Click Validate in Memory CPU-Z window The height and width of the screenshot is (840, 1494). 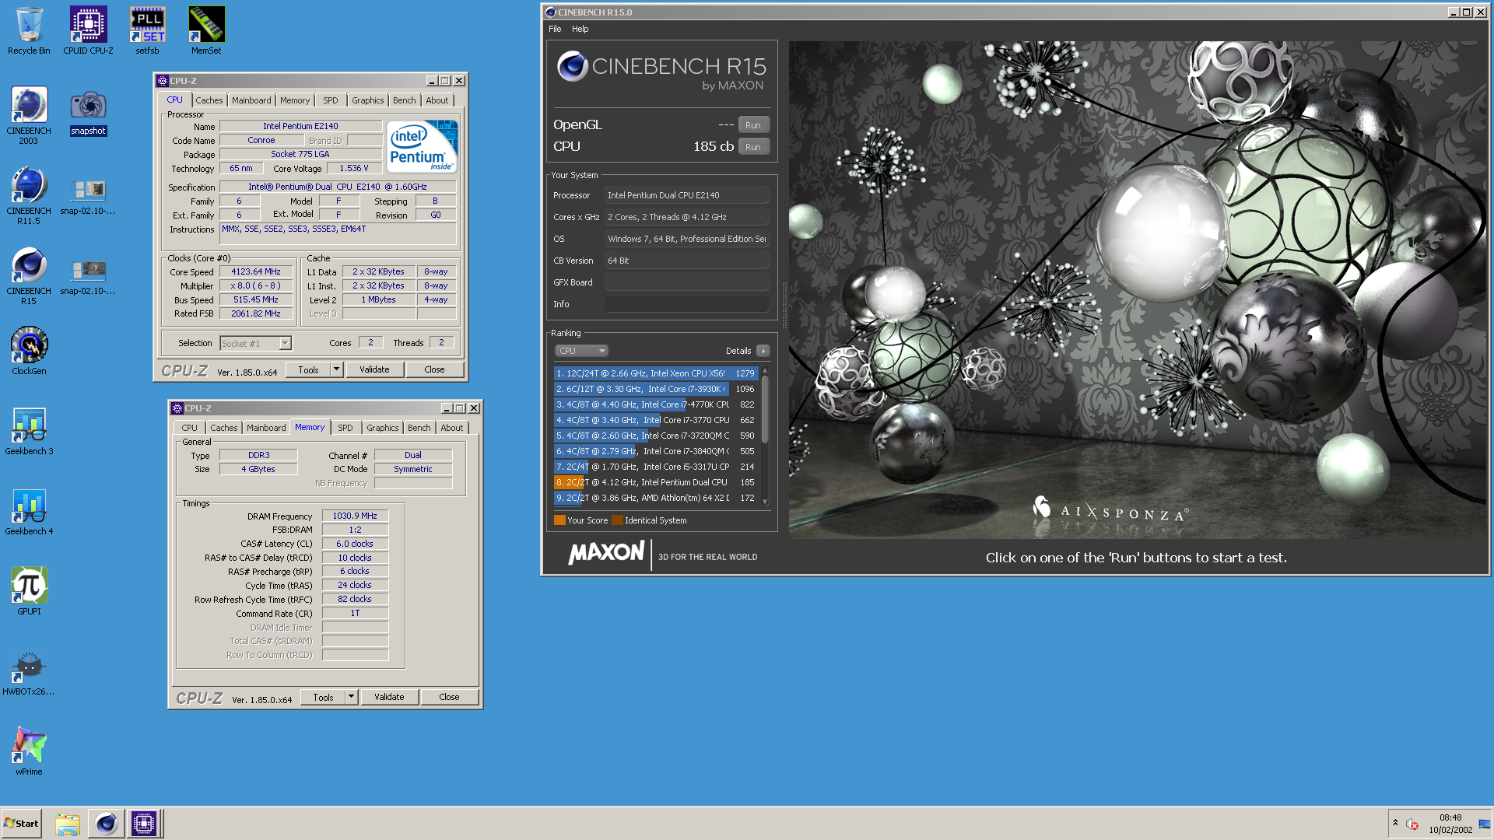[x=389, y=697]
